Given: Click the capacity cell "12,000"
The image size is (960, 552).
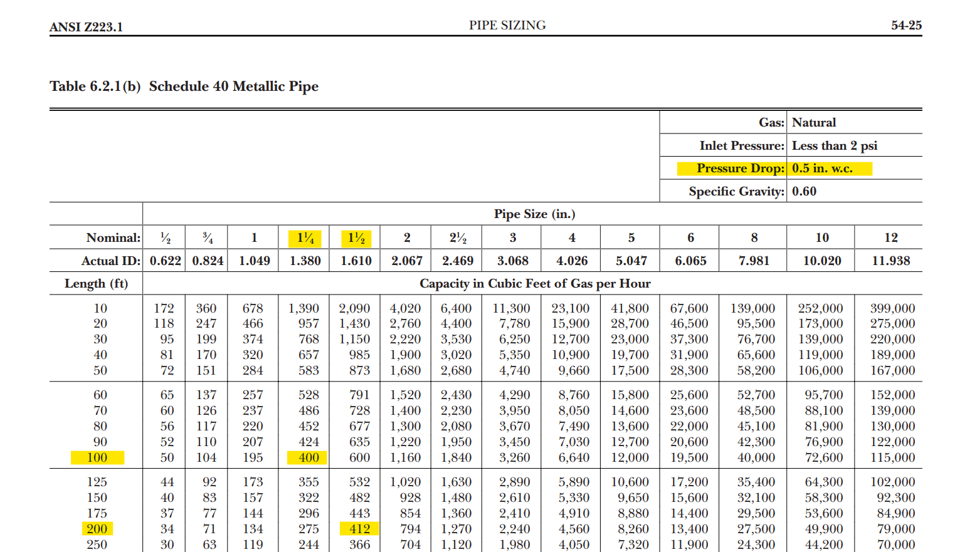Looking at the screenshot, I should point(630,457).
